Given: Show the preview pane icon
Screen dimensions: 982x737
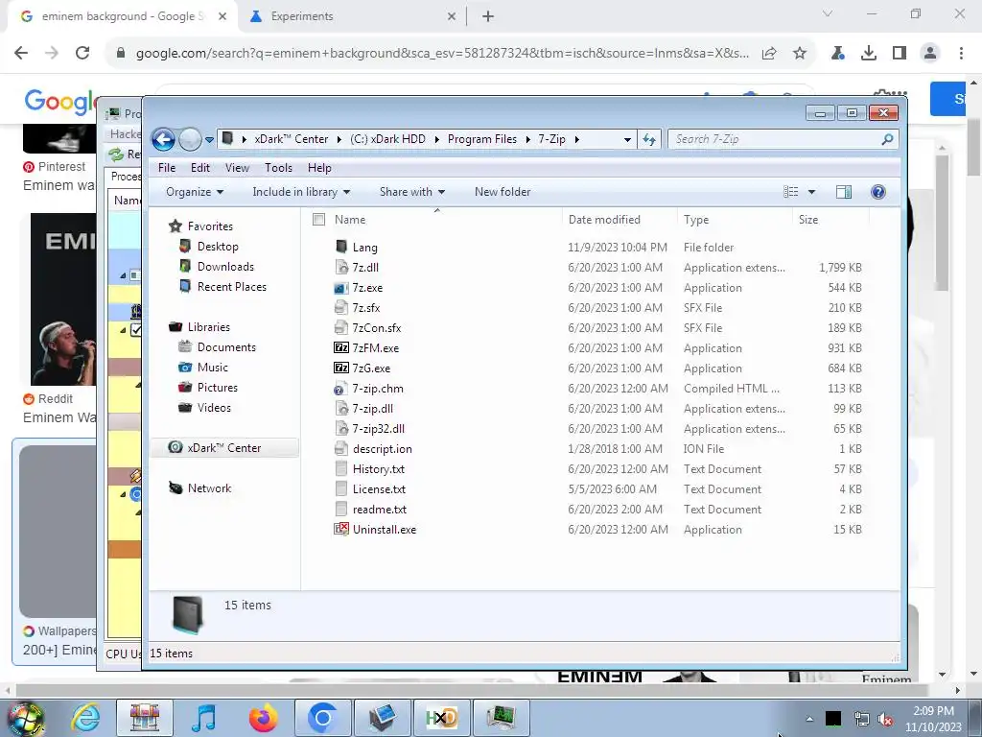Looking at the screenshot, I should [844, 192].
